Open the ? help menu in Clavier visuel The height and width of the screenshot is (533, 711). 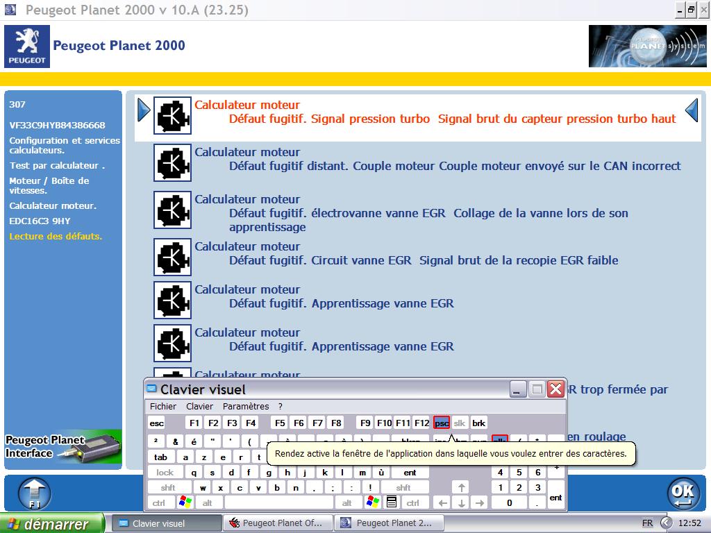coord(281,407)
